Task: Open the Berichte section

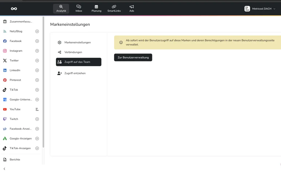Action: coord(15,160)
